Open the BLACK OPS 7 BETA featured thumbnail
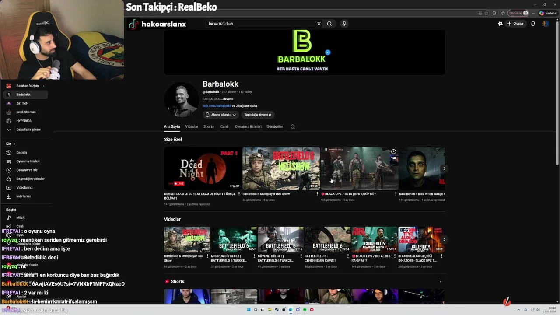Screen dimensions: 560x315 tap(359, 168)
